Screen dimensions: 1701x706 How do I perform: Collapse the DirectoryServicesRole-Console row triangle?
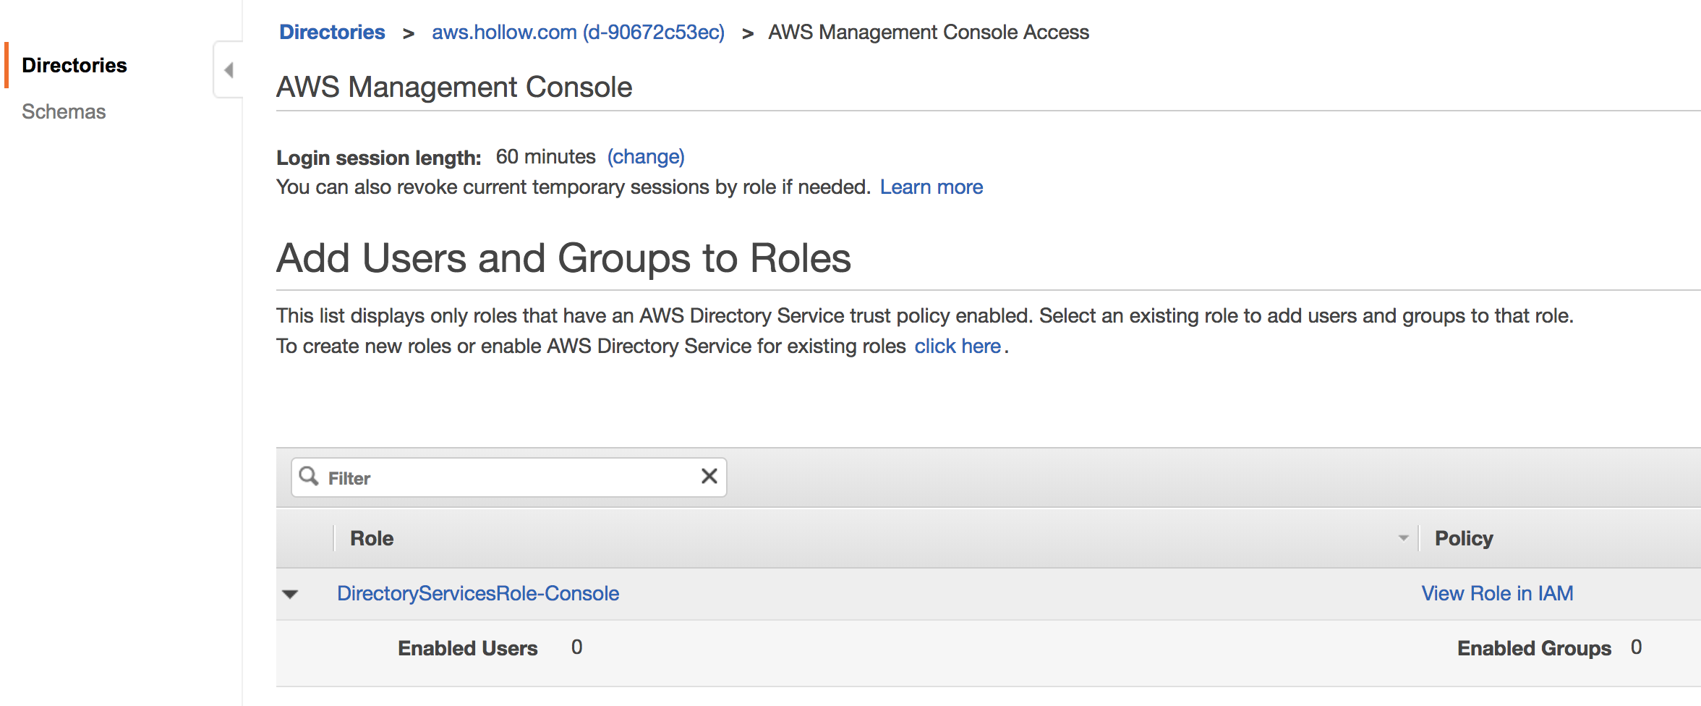290,594
